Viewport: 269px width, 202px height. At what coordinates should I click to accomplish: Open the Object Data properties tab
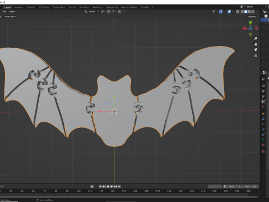click(263, 140)
